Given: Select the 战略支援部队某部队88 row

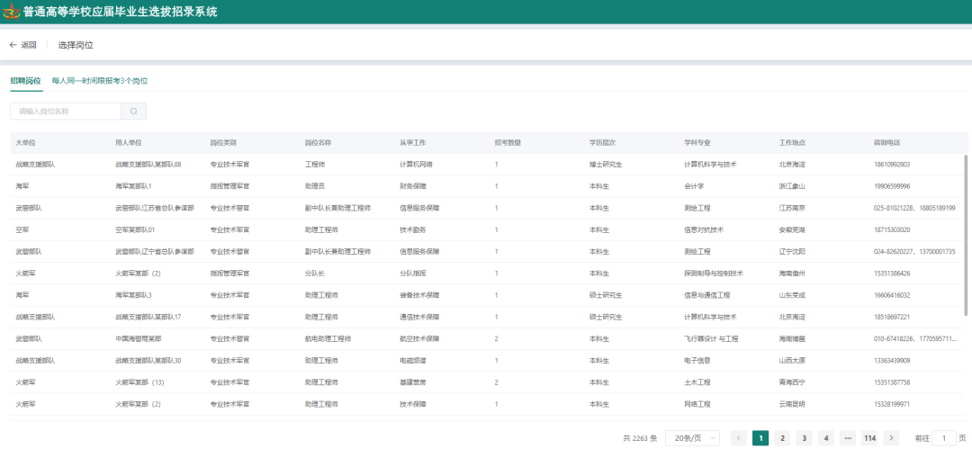Looking at the screenshot, I should pos(148,165).
